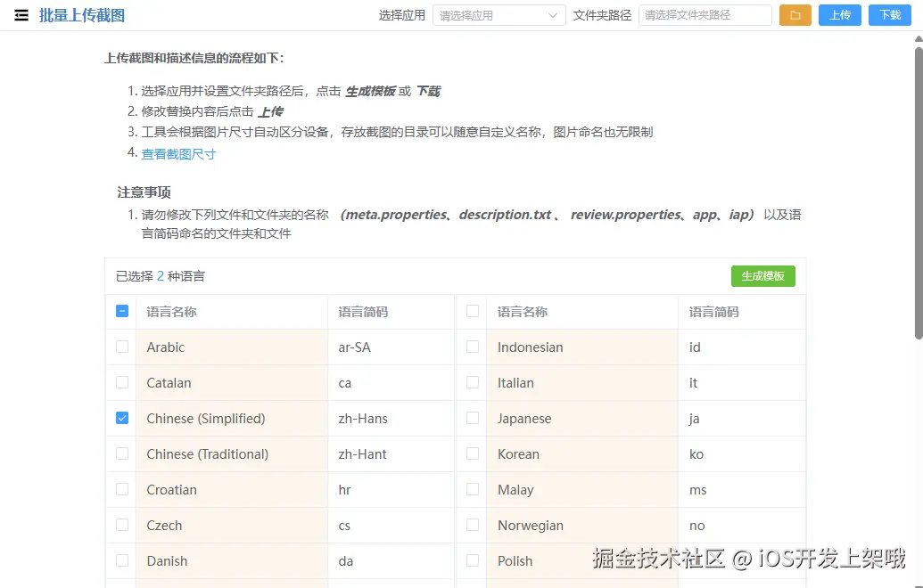Click the 上传 upload button

click(x=839, y=14)
